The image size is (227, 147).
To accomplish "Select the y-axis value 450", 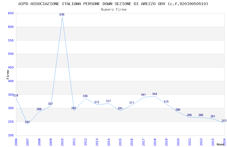I will tap(11, 67).
